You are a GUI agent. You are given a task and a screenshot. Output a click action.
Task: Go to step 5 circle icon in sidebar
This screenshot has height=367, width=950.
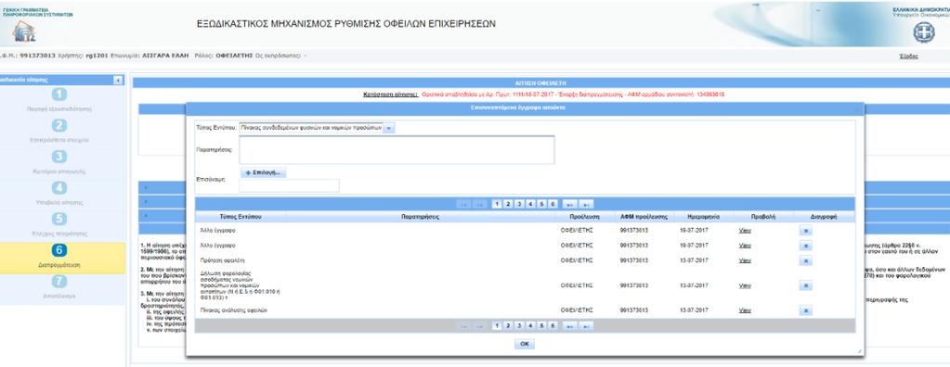coord(59,219)
